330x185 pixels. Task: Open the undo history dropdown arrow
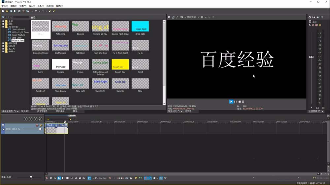(39, 11)
